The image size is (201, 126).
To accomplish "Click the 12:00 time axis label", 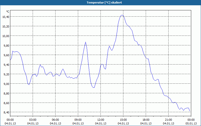I will pos(101,120).
